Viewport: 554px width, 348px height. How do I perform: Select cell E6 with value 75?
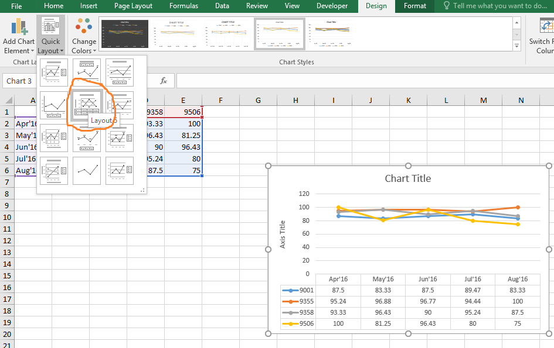pos(183,170)
